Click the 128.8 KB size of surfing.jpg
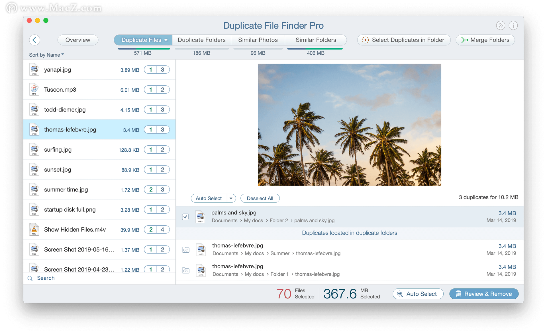The width and height of the screenshot is (547, 334). 129,150
